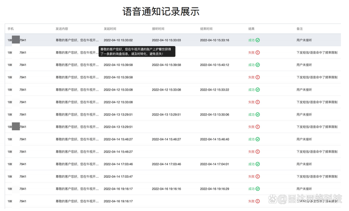Click the page title 语音通知记录展示
This screenshot has height=211, width=349.
coord(161,11)
